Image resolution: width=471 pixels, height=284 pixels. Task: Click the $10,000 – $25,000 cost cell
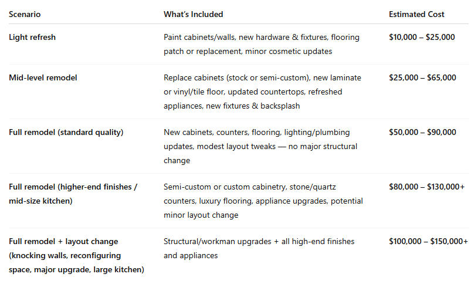point(422,38)
